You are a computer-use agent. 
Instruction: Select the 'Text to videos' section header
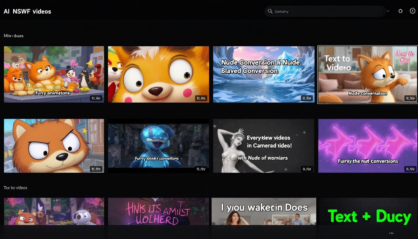[x=15, y=188]
